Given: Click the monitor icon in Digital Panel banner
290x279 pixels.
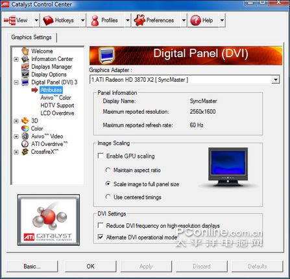Looking at the screenshot, I should click(x=107, y=56).
